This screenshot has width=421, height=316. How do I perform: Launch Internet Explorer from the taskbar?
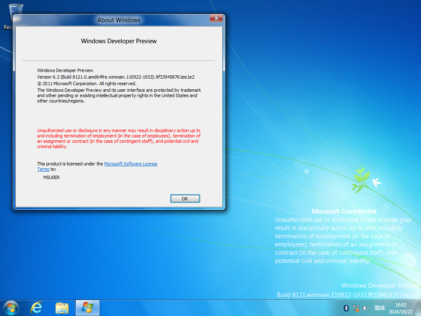[x=37, y=308]
